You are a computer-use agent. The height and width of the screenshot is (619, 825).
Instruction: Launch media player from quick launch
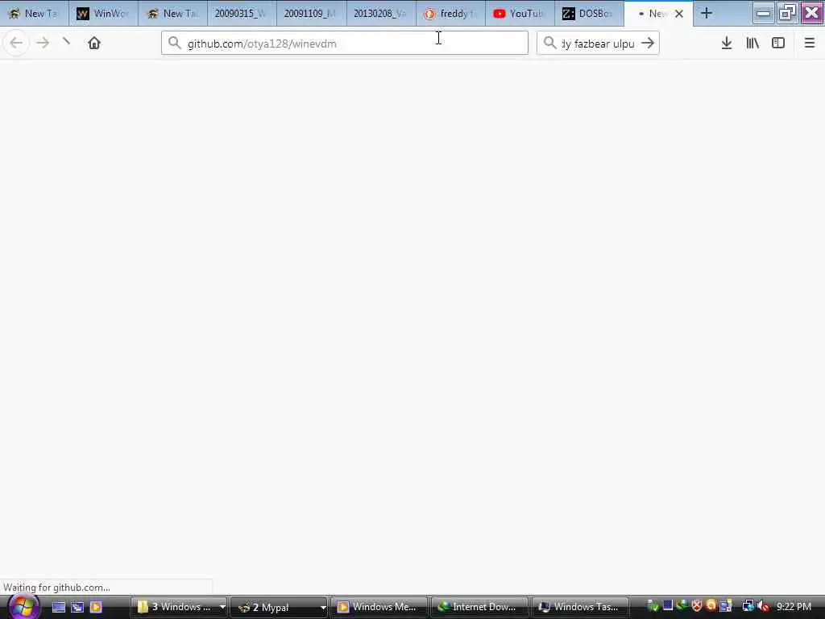point(96,607)
